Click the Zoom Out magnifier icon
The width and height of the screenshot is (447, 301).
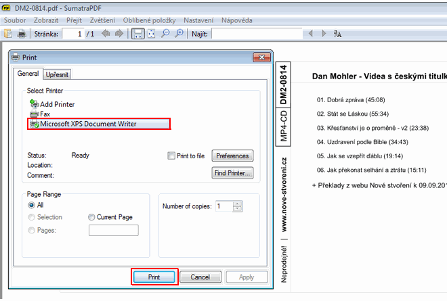click(x=165, y=34)
